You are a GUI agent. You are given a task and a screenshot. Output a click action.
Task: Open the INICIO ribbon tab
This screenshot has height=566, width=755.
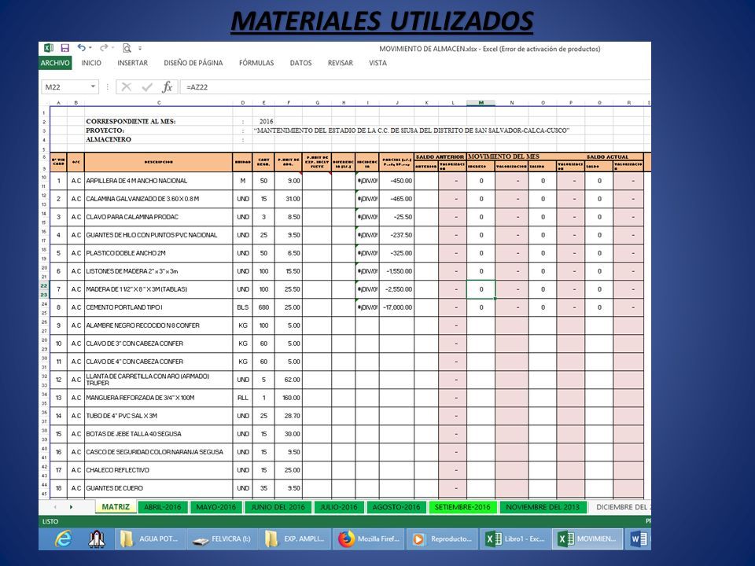tap(91, 63)
